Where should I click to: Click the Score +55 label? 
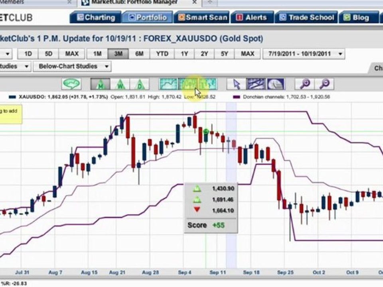pyautogui.click(x=206, y=225)
